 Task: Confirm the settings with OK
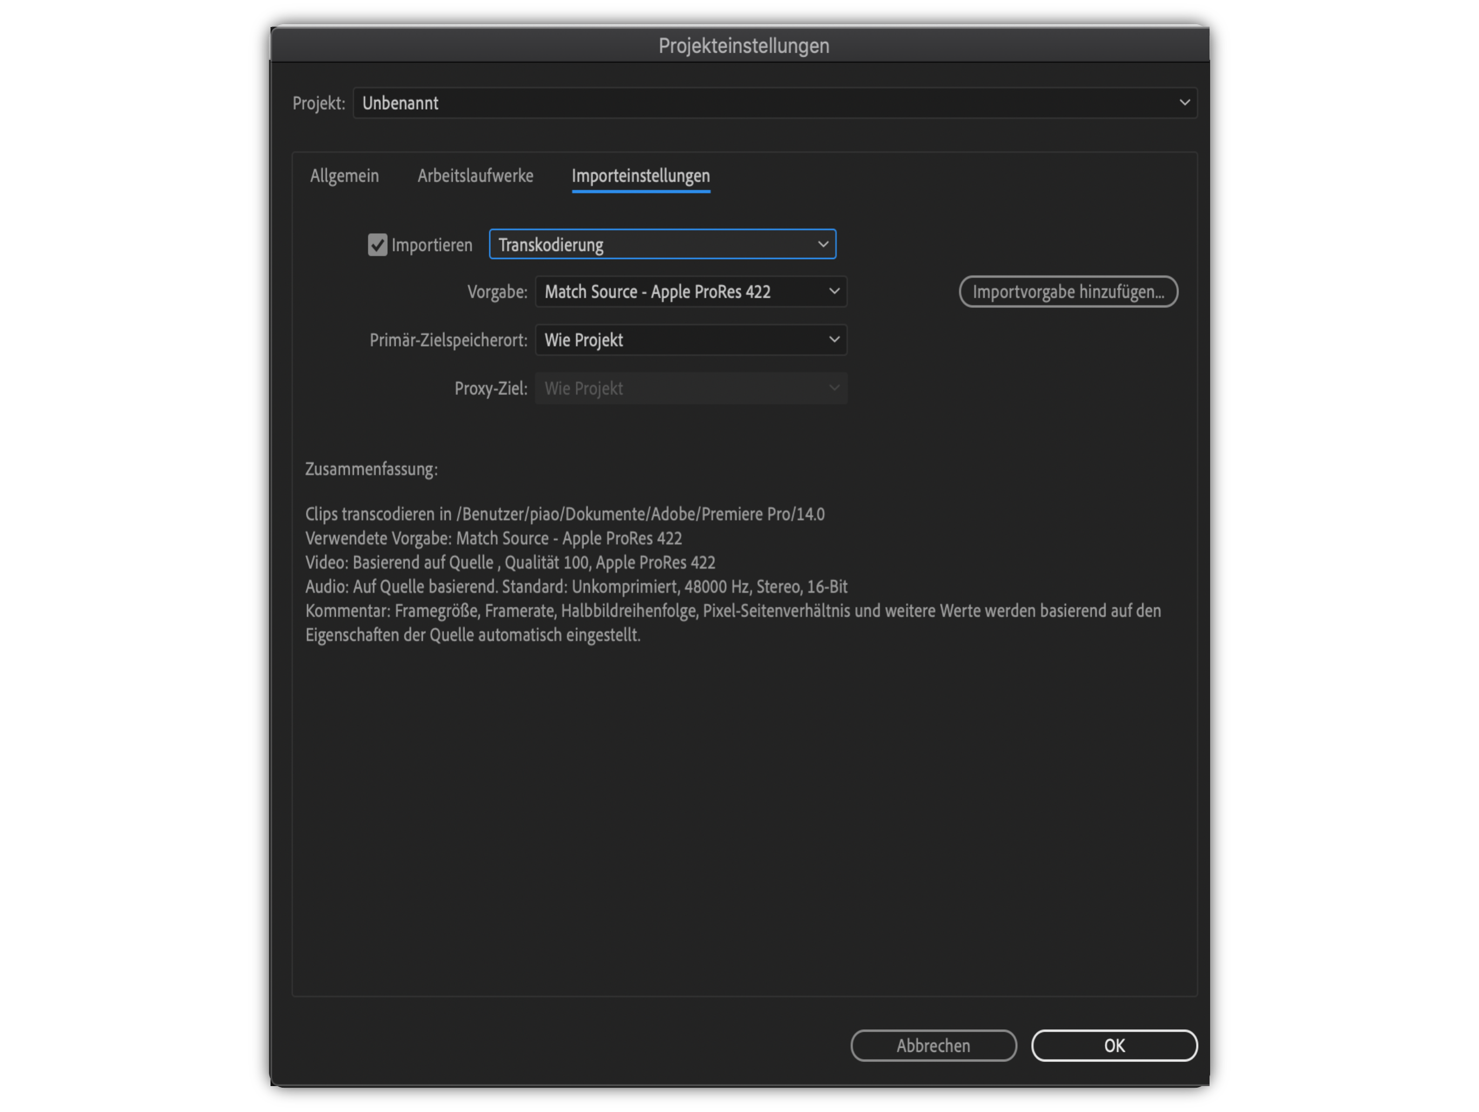coord(1113,1046)
